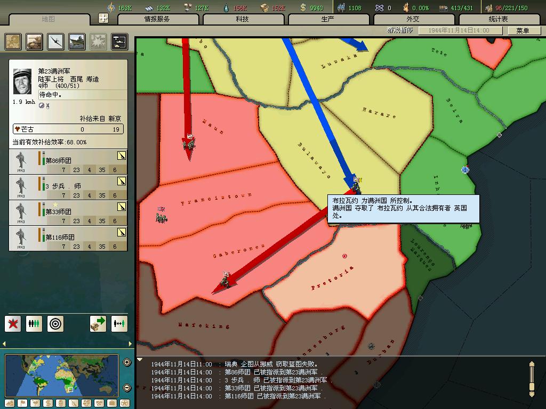Click the energy lightning resource icon
The image size is (546, 409).
point(111,7)
